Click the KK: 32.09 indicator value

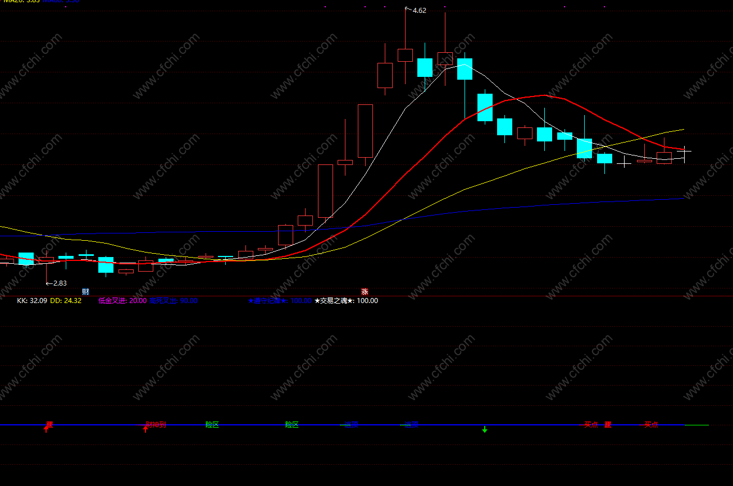click(32, 301)
